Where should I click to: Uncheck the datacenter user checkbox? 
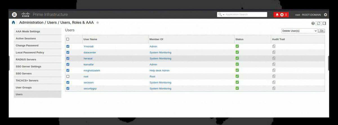click(x=68, y=52)
